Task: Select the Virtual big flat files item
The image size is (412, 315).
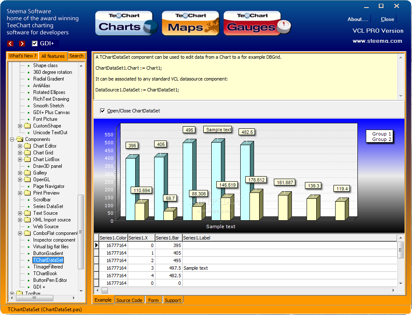Action: 51,247
